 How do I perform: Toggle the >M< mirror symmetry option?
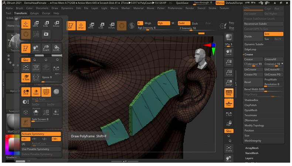click(56, 139)
